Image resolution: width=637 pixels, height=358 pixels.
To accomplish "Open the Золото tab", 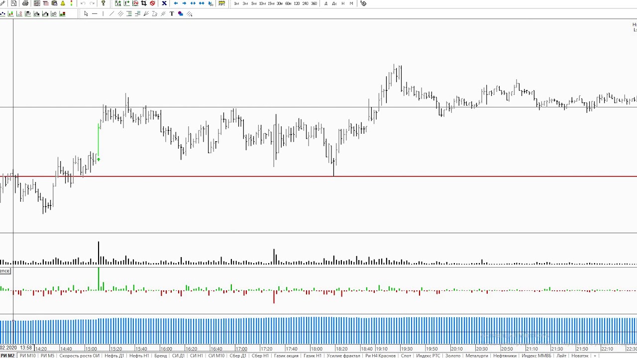I will click(x=453, y=356).
